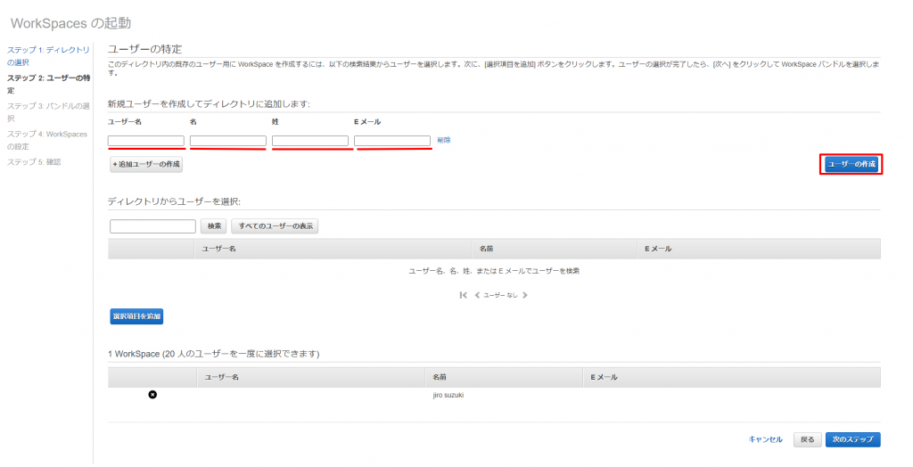Click the キャンセル link
The width and height of the screenshot is (913, 467).
tap(766, 439)
